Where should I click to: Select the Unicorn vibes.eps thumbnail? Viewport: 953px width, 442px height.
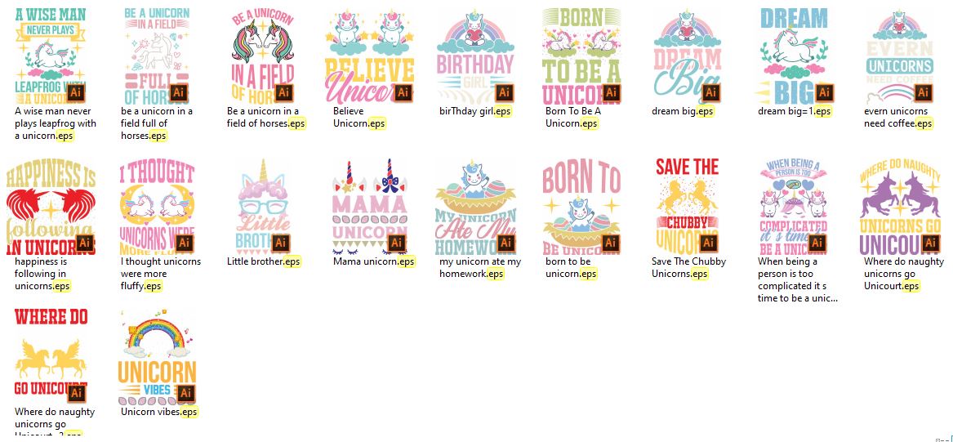coord(157,358)
